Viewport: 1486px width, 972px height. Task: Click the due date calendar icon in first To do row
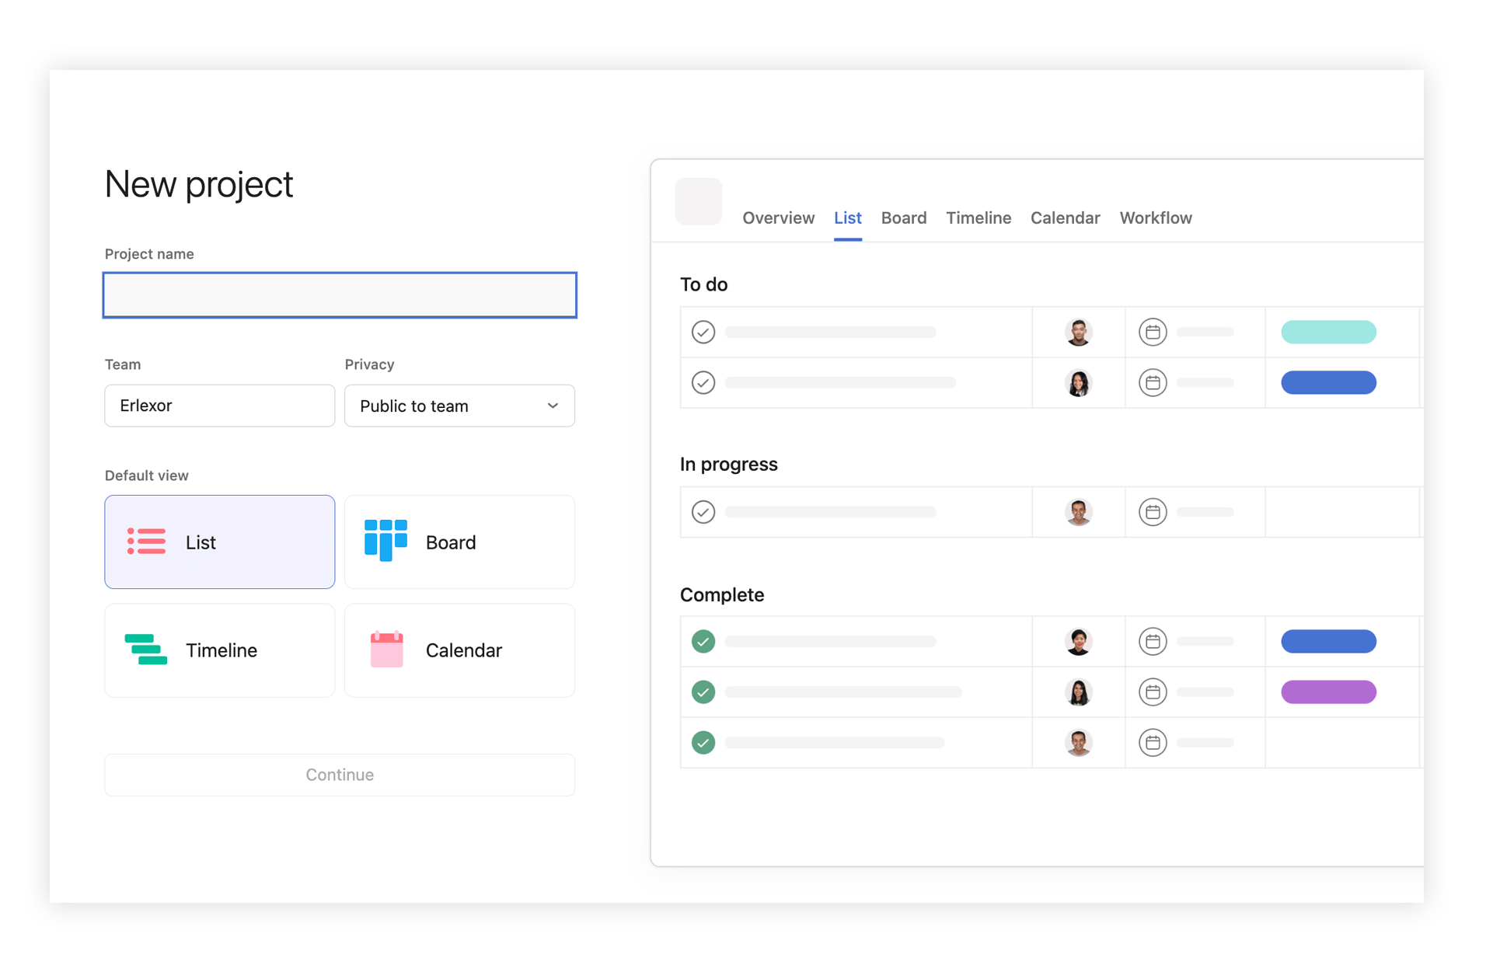click(x=1152, y=333)
